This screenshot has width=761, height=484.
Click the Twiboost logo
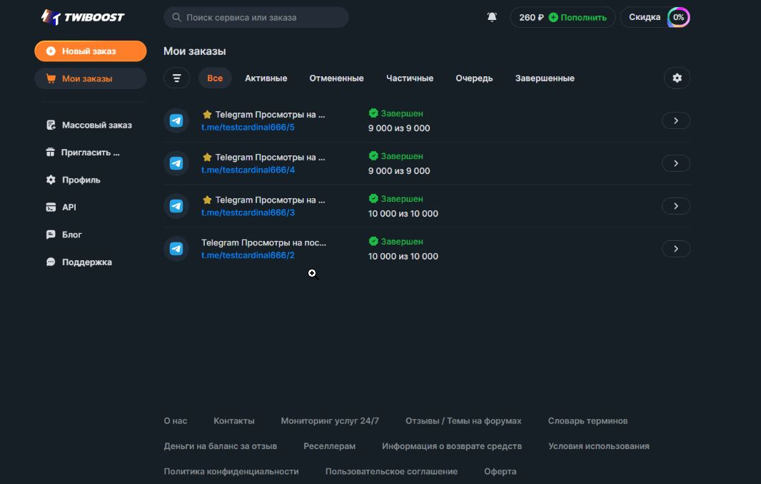[83, 17]
